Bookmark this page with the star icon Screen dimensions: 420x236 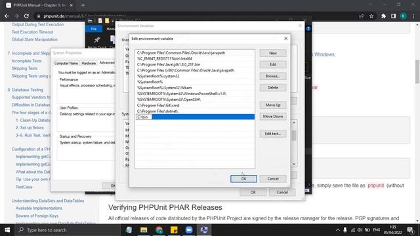371,16
